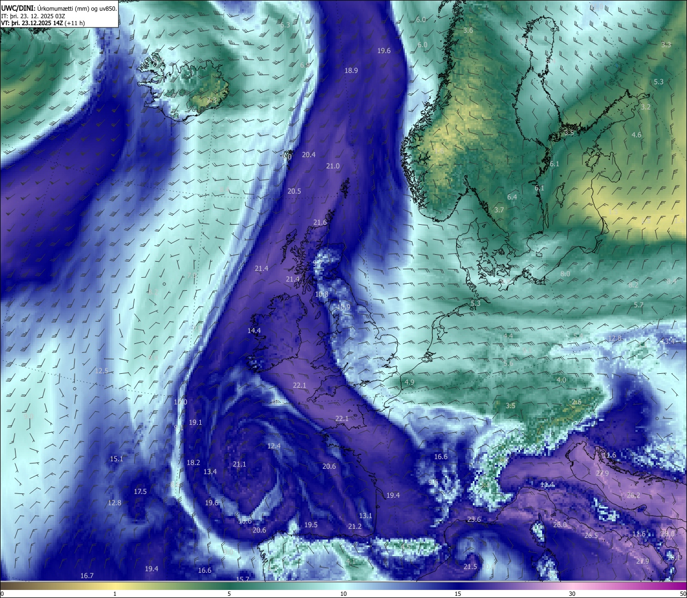Click the map value '21.5'
The width and height of the screenshot is (687, 598).
(x=470, y=567)
